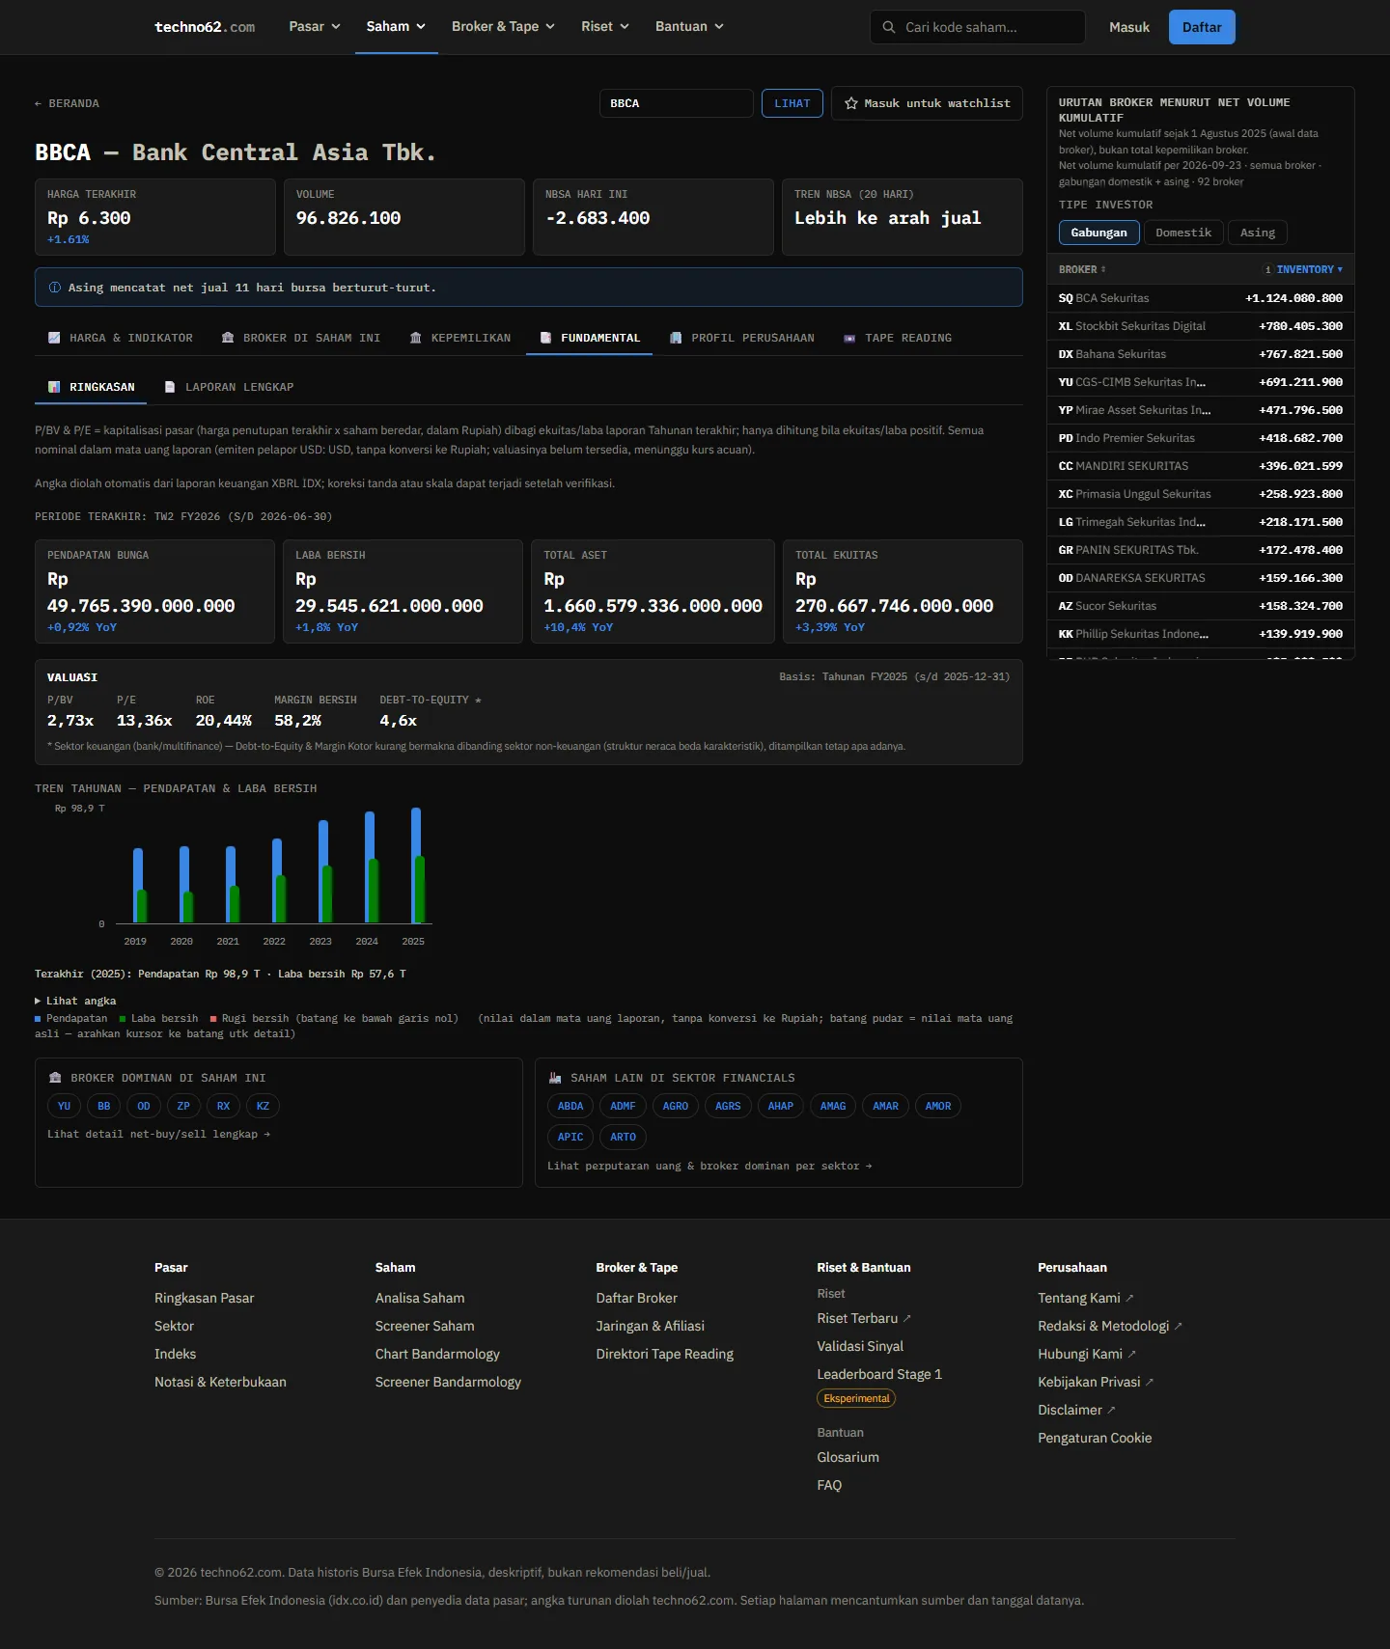Click the Daftar button
The image size is (1390, 1649).
[1202, 27]
